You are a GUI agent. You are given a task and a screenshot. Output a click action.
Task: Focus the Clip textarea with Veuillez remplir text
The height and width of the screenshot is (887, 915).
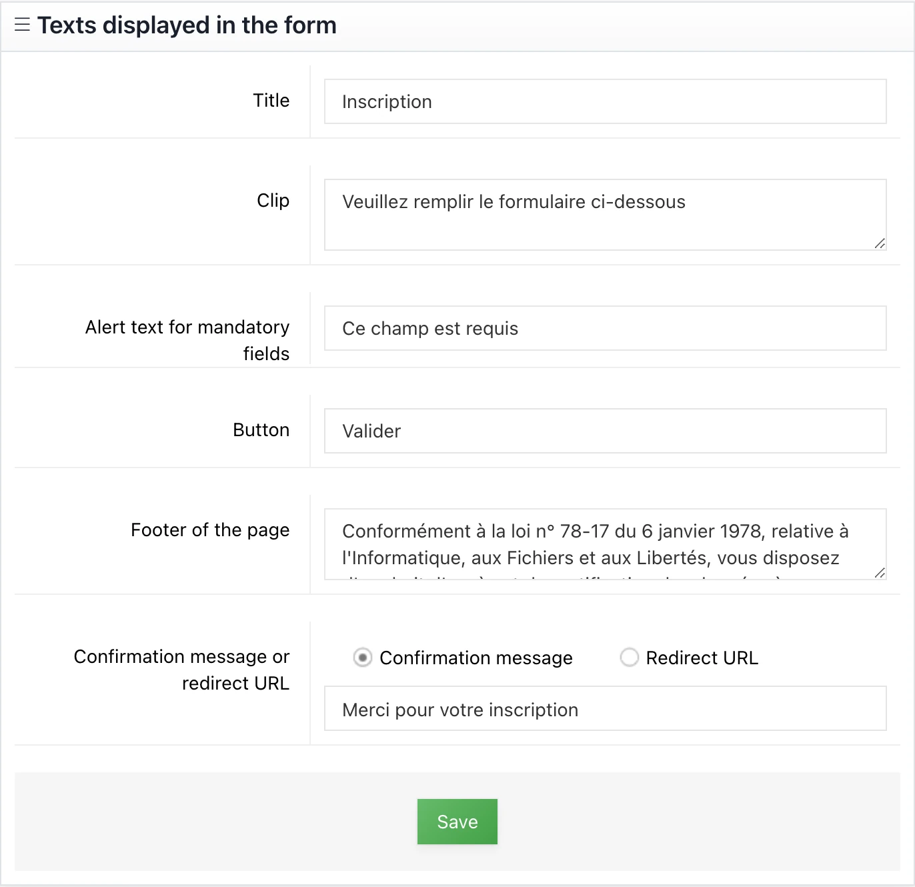coord(605,215)
